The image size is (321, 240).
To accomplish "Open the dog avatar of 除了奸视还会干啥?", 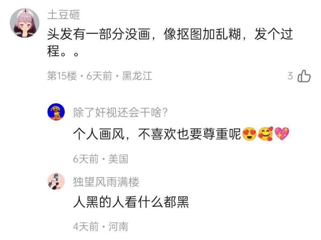I will [x=56, y=112].
